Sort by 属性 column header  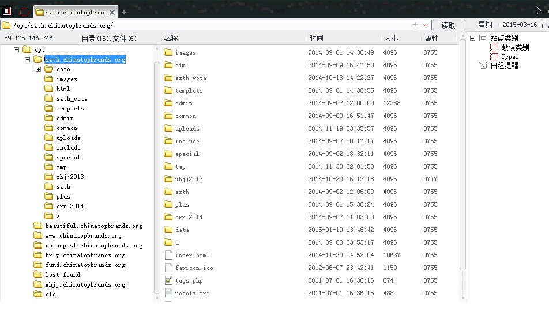point(431,38)
